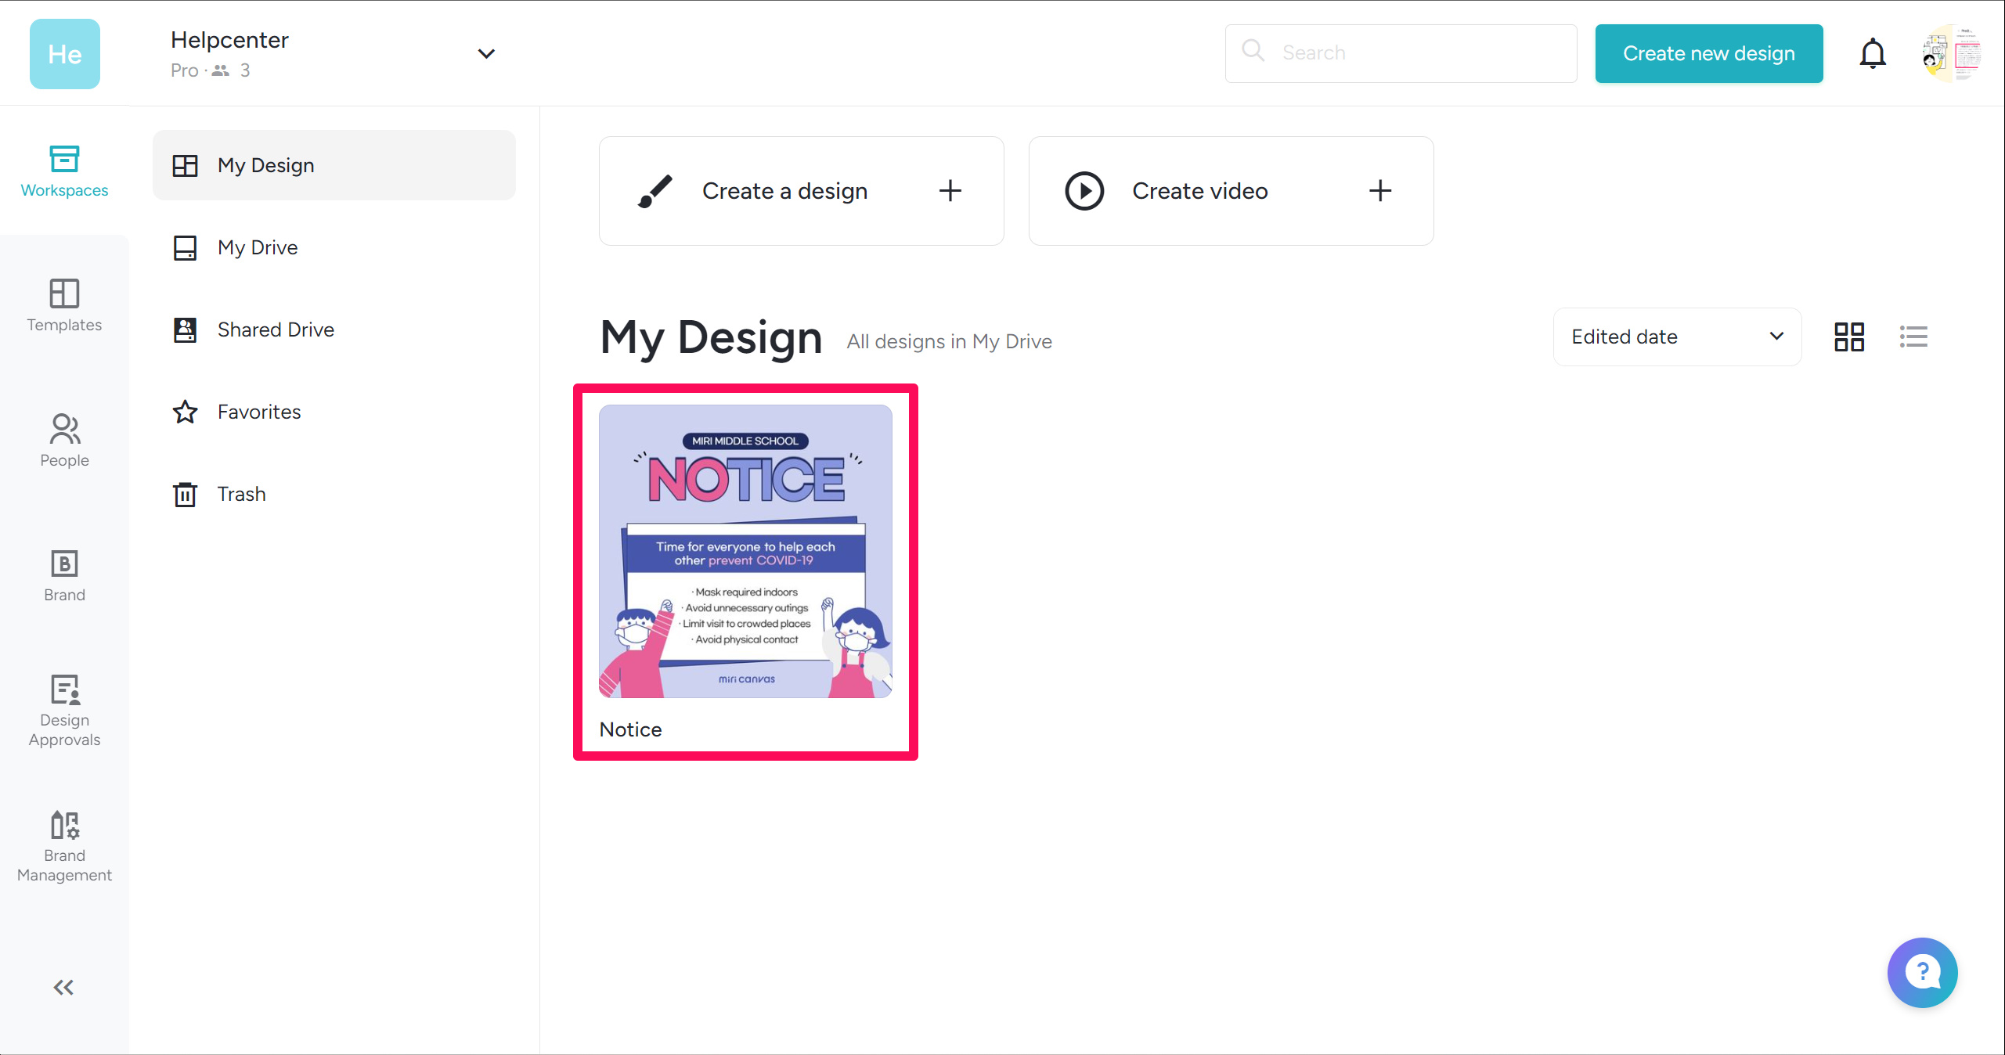Open the Templates sidebar icon

pyautogui.click(x=64, y=305)
